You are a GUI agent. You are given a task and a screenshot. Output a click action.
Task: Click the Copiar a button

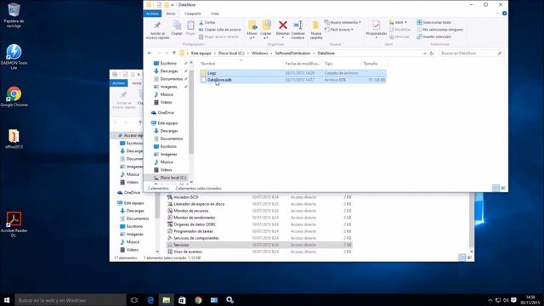tap(266, 30)
